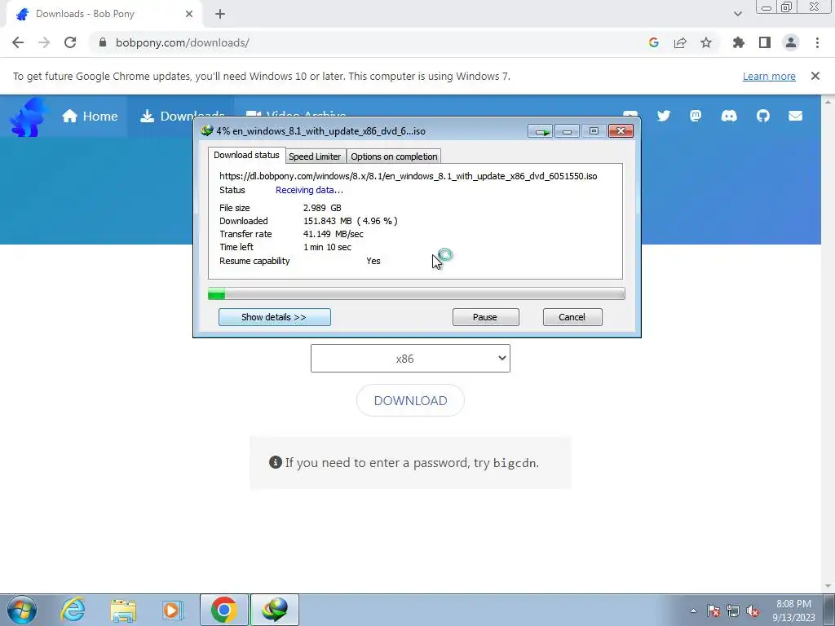Screen dimensions: 835x626
Task: Open the Downloads nav item
Action: click(182, 116)
